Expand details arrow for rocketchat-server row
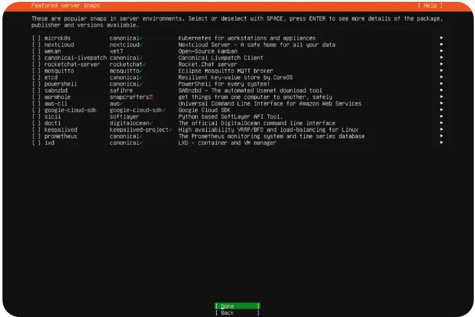Viewport: 475px width, 317px height. tap(441, 64)
